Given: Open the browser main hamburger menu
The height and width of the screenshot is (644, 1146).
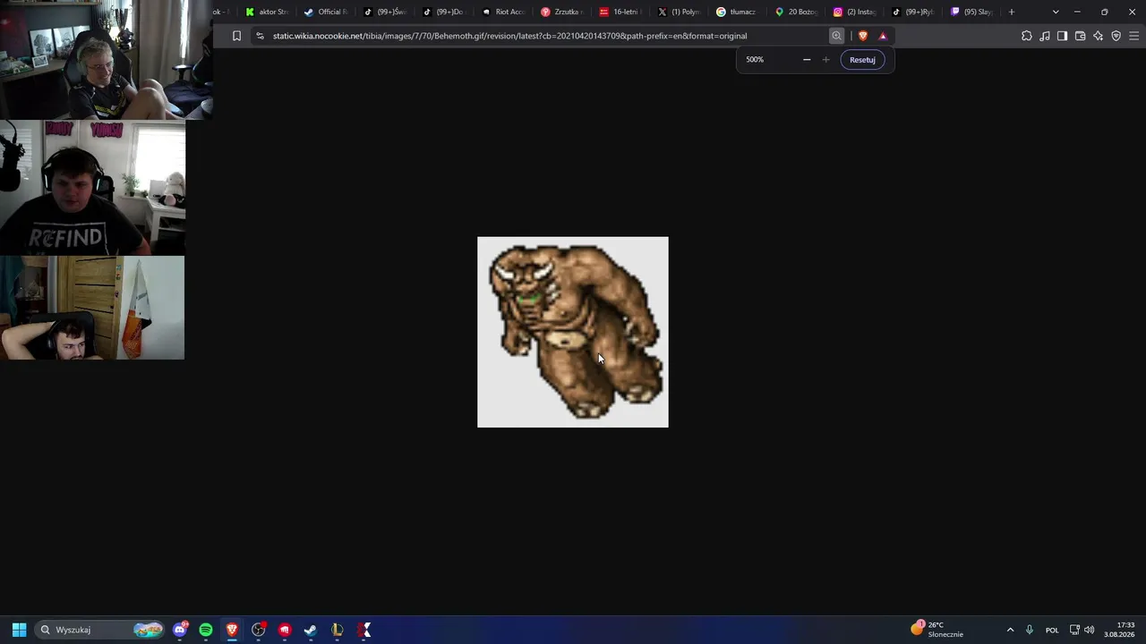Looking at the screenshot, I should (x=1133, y=36).
